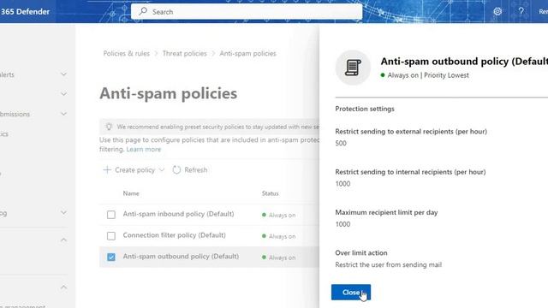Image resolution: width=548 pixels, height=308 pixels.
Task: Tick checkbox for Anti-spam inbound policy
Action: (x=111, y=215)
